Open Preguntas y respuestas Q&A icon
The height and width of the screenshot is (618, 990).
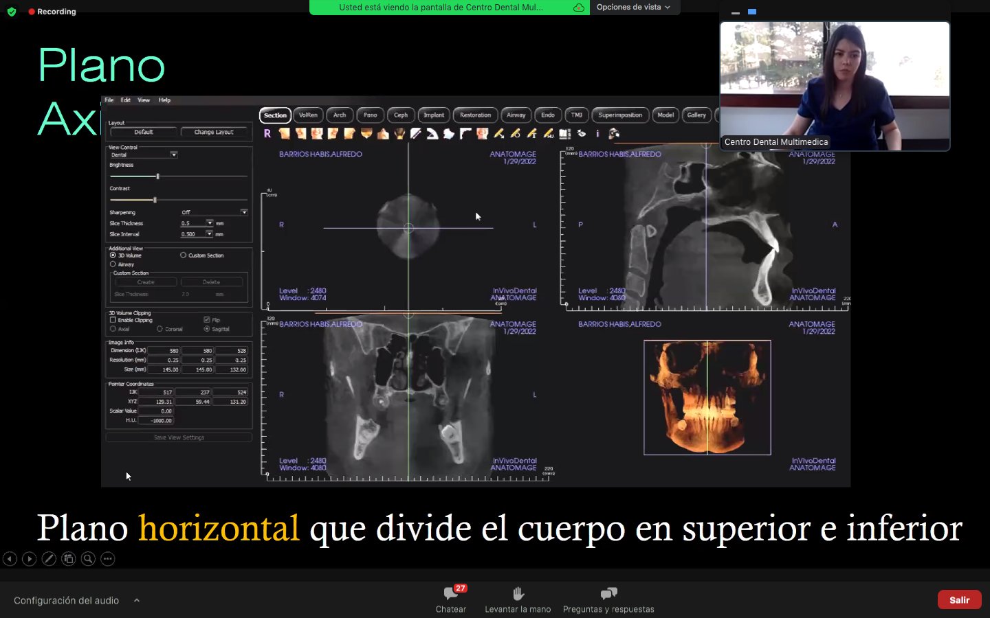[608, 593]
